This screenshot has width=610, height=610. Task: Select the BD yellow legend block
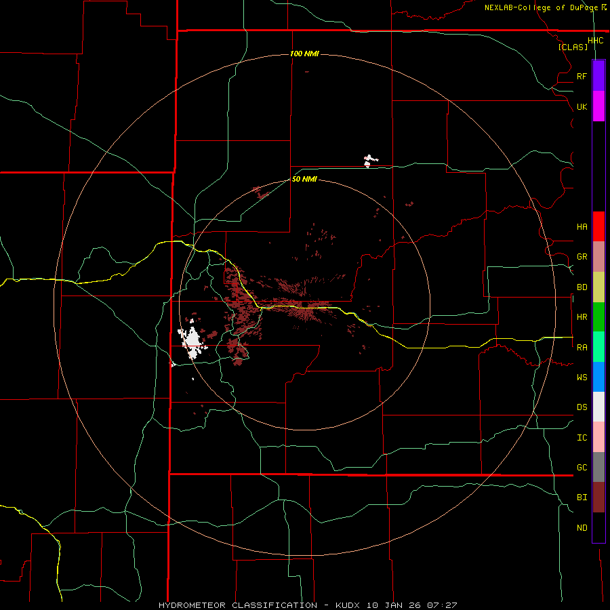[x=598, y=287]
